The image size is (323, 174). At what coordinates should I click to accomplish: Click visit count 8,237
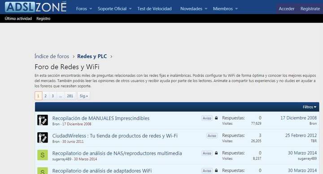tap(257, 159)
